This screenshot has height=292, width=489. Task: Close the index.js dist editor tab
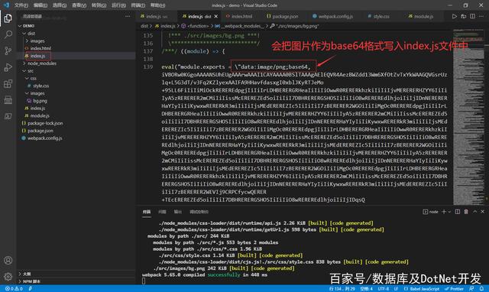pos(215,16)
